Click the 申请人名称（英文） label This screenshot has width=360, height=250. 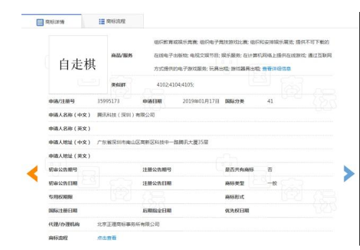[69, 128]
